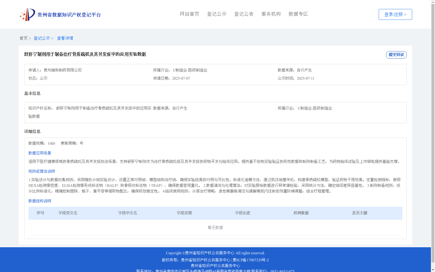The width and height of the screenshot is (435, 272).
Task: Select application date 2025-07-07
Action: pyautogui.click(x=181, y=78)
